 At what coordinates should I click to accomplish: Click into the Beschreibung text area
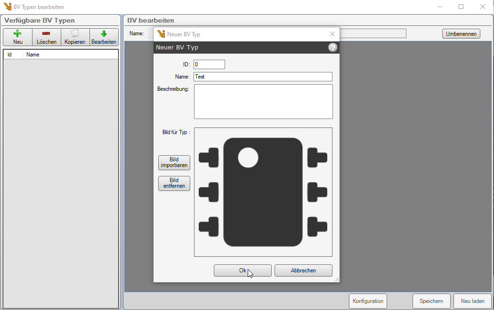click(x=263, y=102)
